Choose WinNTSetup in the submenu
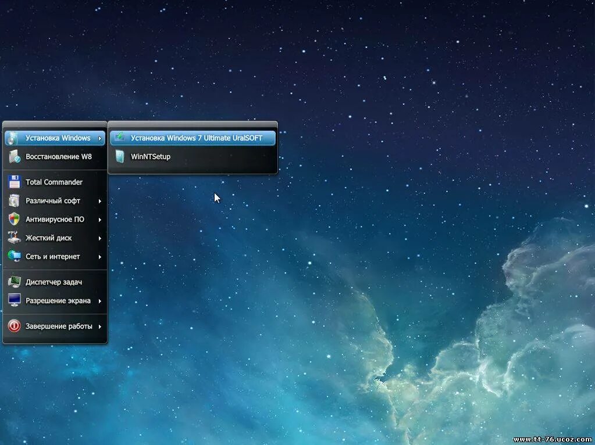 point(193,156)
